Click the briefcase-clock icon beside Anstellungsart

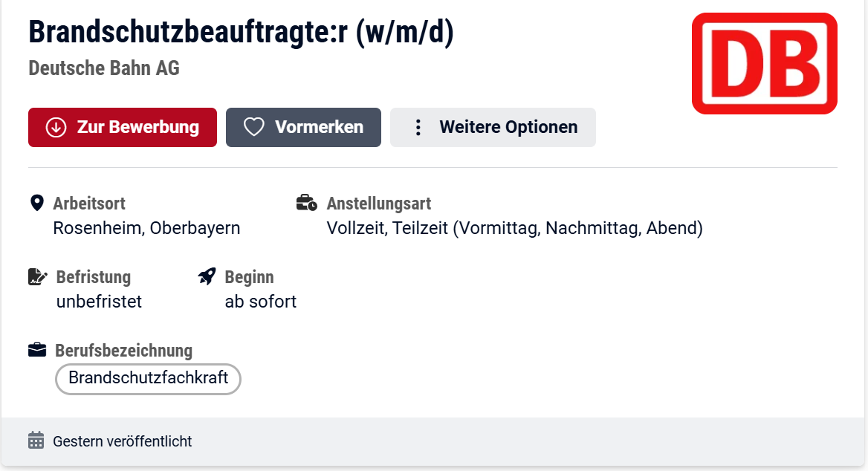(x=306, y=203)
